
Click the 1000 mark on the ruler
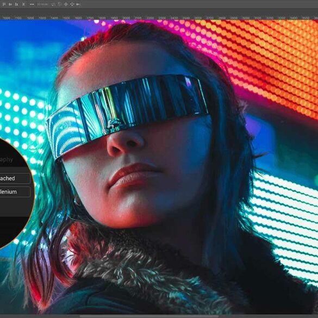tap(7, 18)
